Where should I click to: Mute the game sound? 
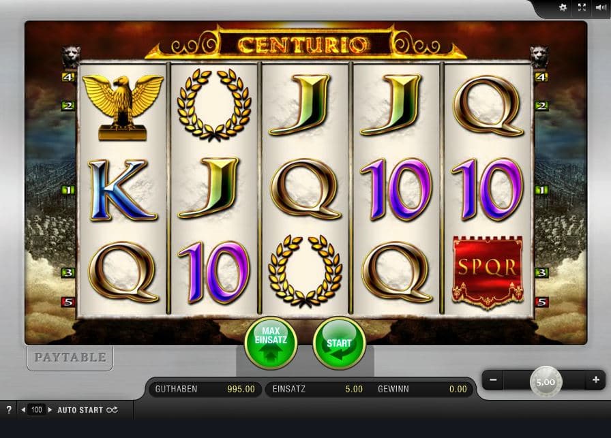click(x=601, y=7)
